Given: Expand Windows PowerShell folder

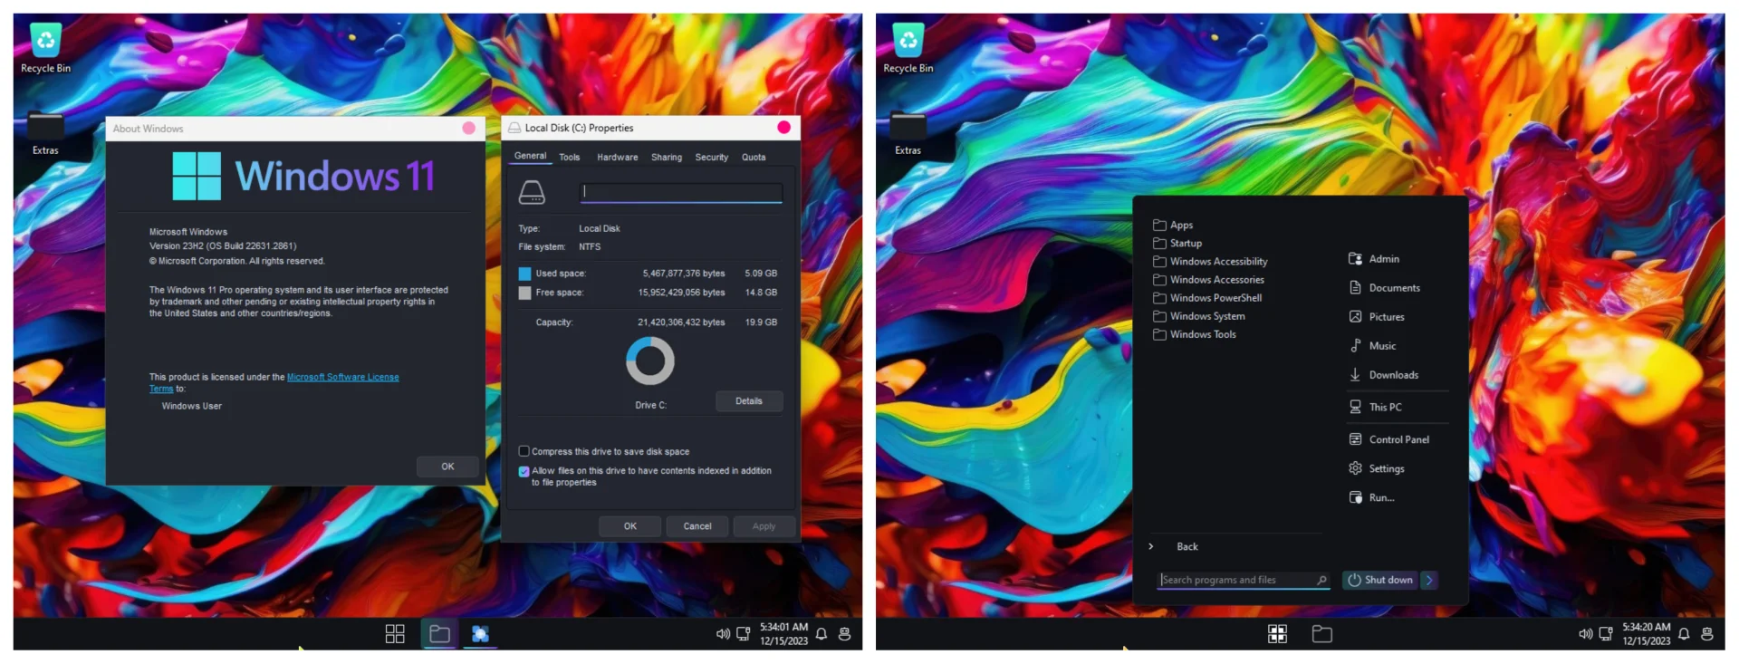Looking at the screenshot, I should click(1207, 297).
